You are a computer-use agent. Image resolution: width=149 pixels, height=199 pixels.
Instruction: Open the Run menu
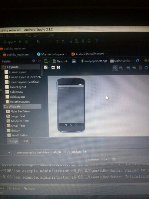click(8, 36)
